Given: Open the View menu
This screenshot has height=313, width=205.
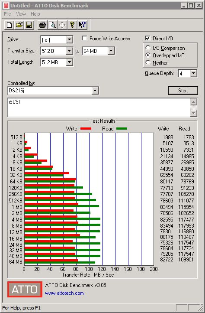Looking at the screenshot, I should 21,14.
